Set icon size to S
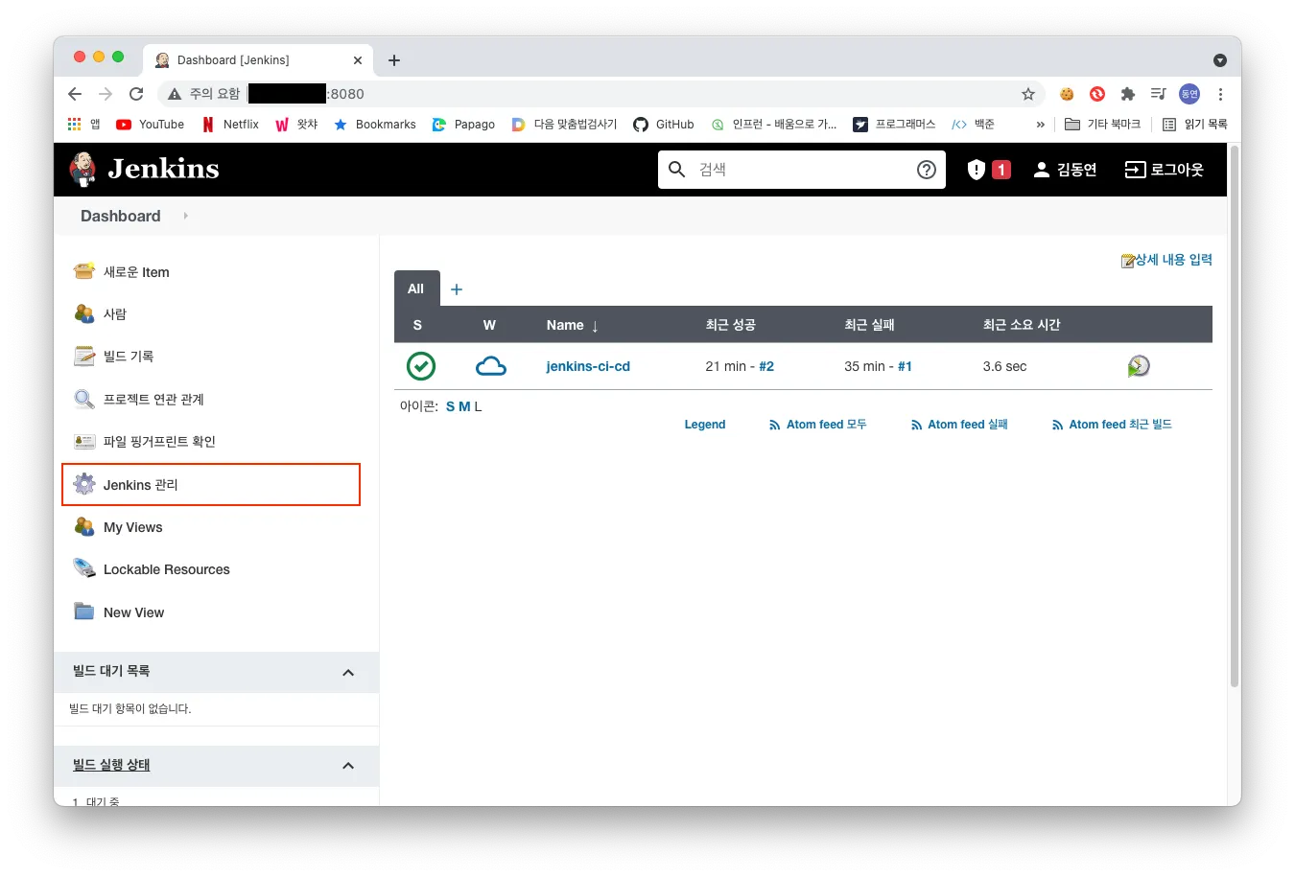The width and height of the screenshot is (1295, 877). click(x=451, y=406)
